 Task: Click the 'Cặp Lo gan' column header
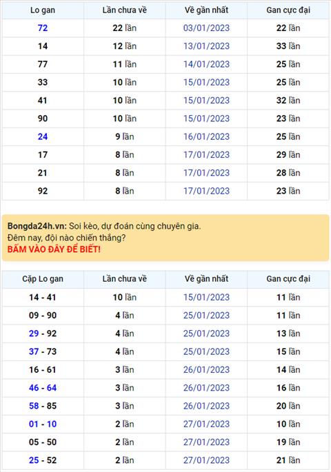(x=43, y=279)
